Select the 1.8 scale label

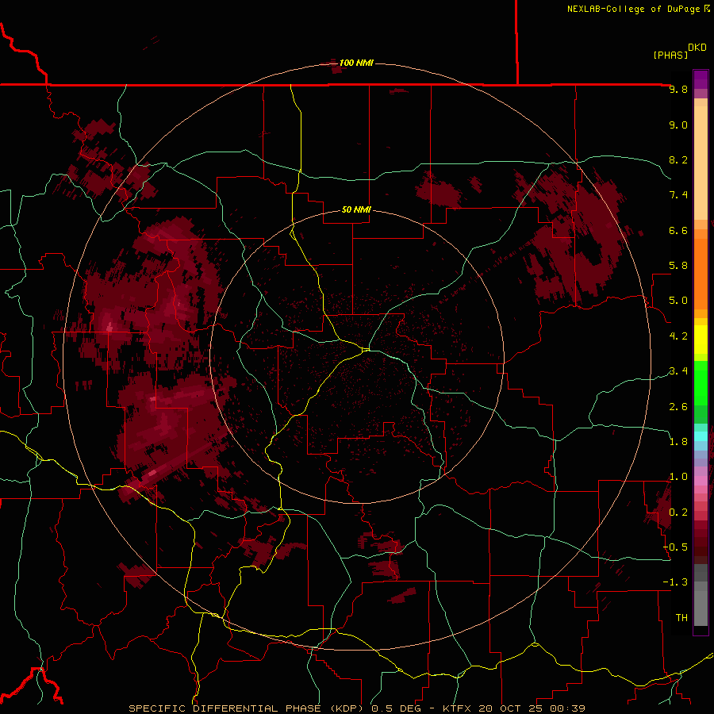coord(678,442)
